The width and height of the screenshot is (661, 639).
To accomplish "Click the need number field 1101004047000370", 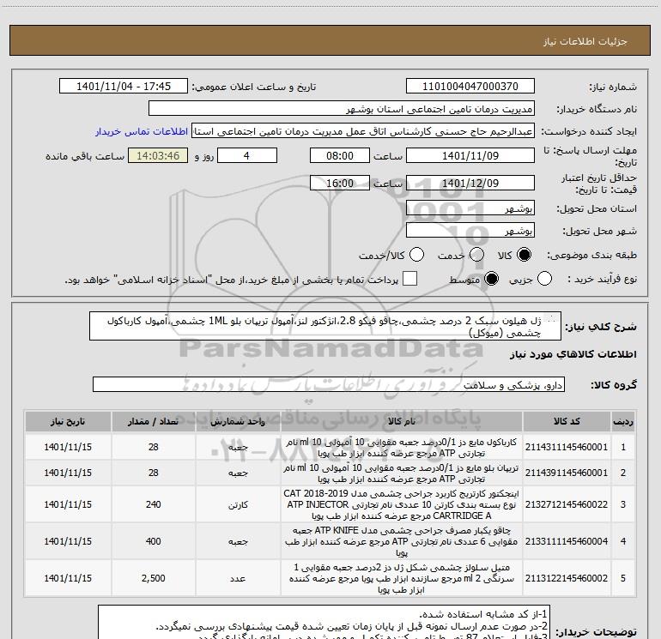I will click(x=470, y=87).
